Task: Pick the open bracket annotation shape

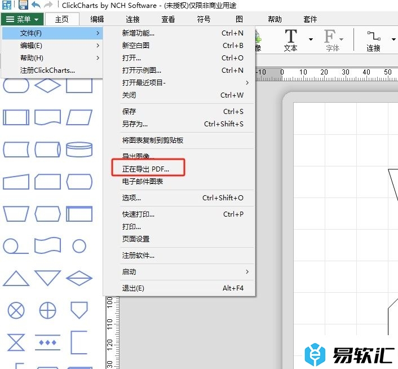Action: (79, 342)
